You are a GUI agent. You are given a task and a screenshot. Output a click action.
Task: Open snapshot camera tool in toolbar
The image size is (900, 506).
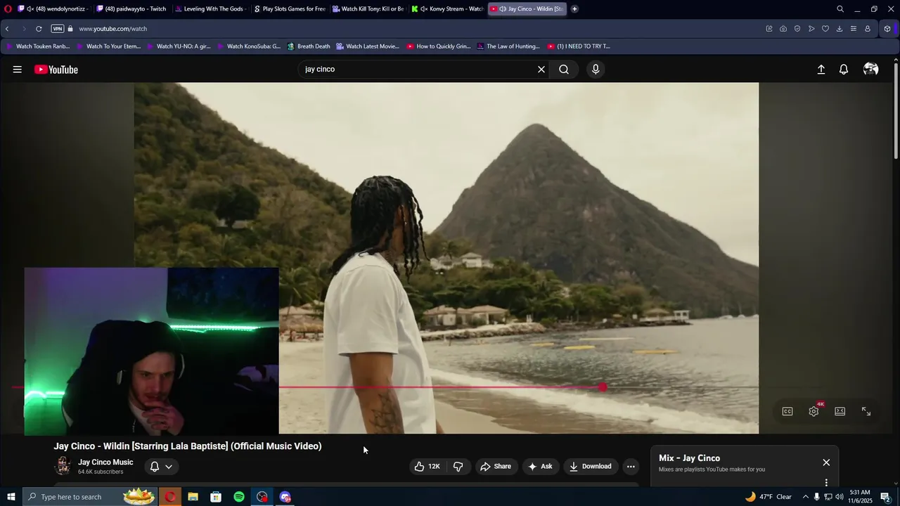pyautogui.click(x=783, y=29)
